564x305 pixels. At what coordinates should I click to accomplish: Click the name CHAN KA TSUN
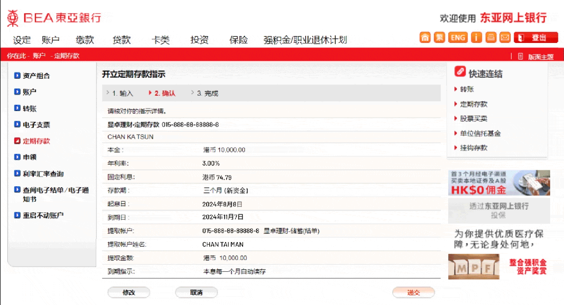(x=130, y=137)
